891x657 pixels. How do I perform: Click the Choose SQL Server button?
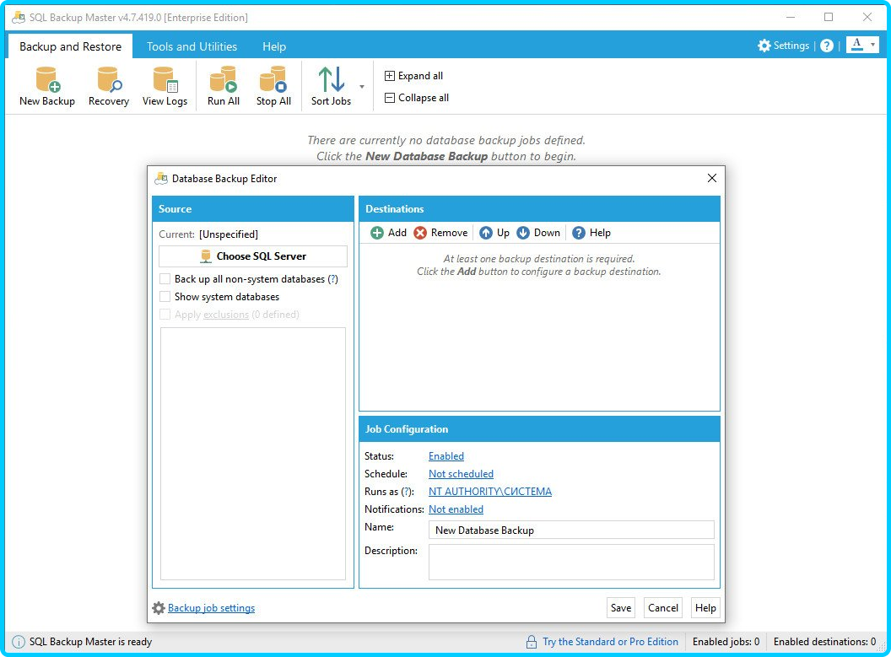253,256
